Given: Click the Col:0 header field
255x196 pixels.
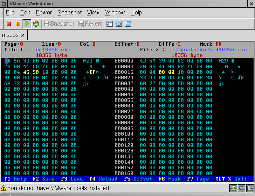Looking at the screenshot, I should tap(88, 44).
